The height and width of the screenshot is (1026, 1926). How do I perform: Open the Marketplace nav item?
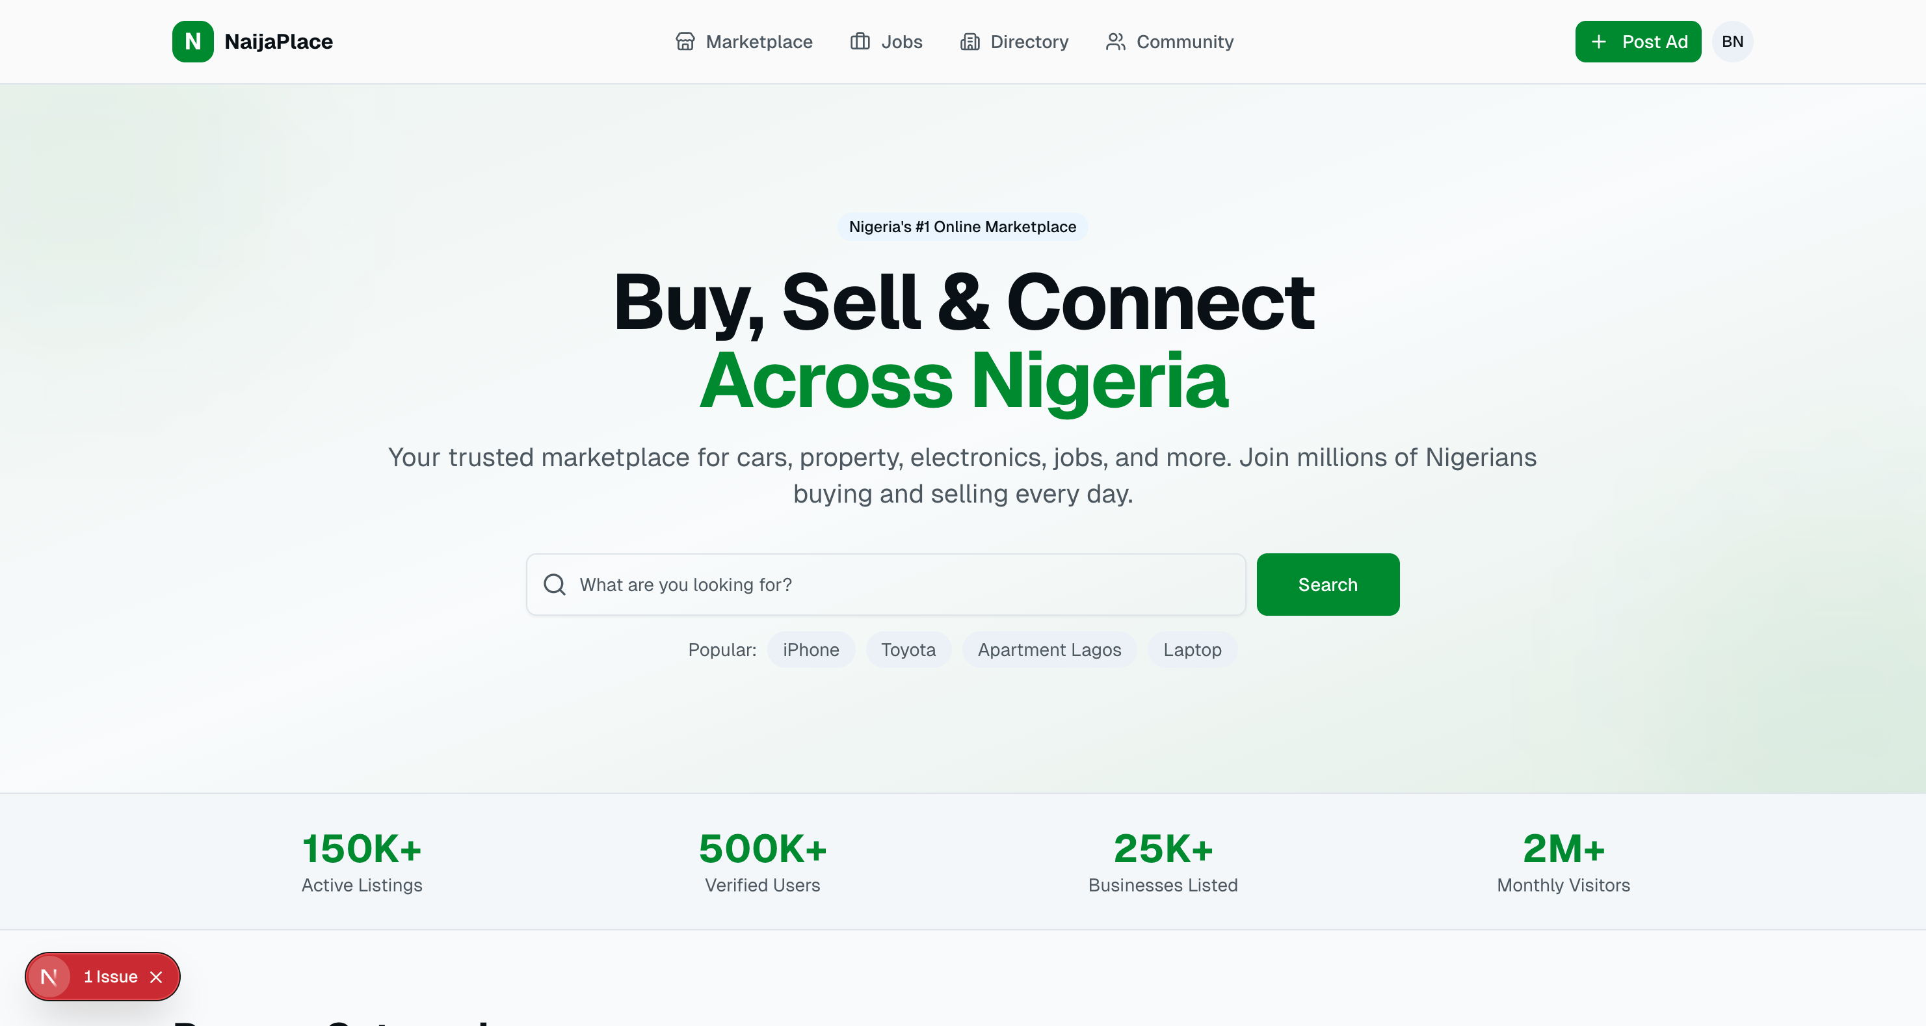pyautogui.click(x=758, y=42)
